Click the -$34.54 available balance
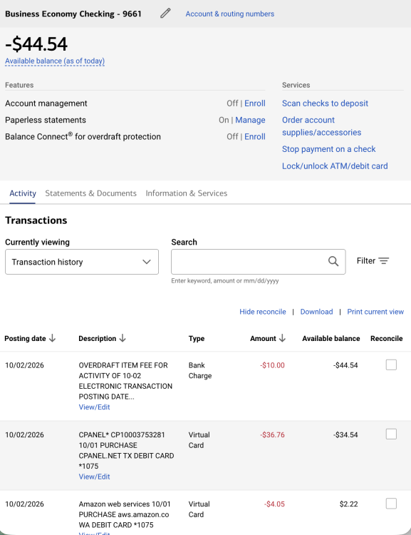Viewport: 411px width, 535px height. tap(345, 435)
